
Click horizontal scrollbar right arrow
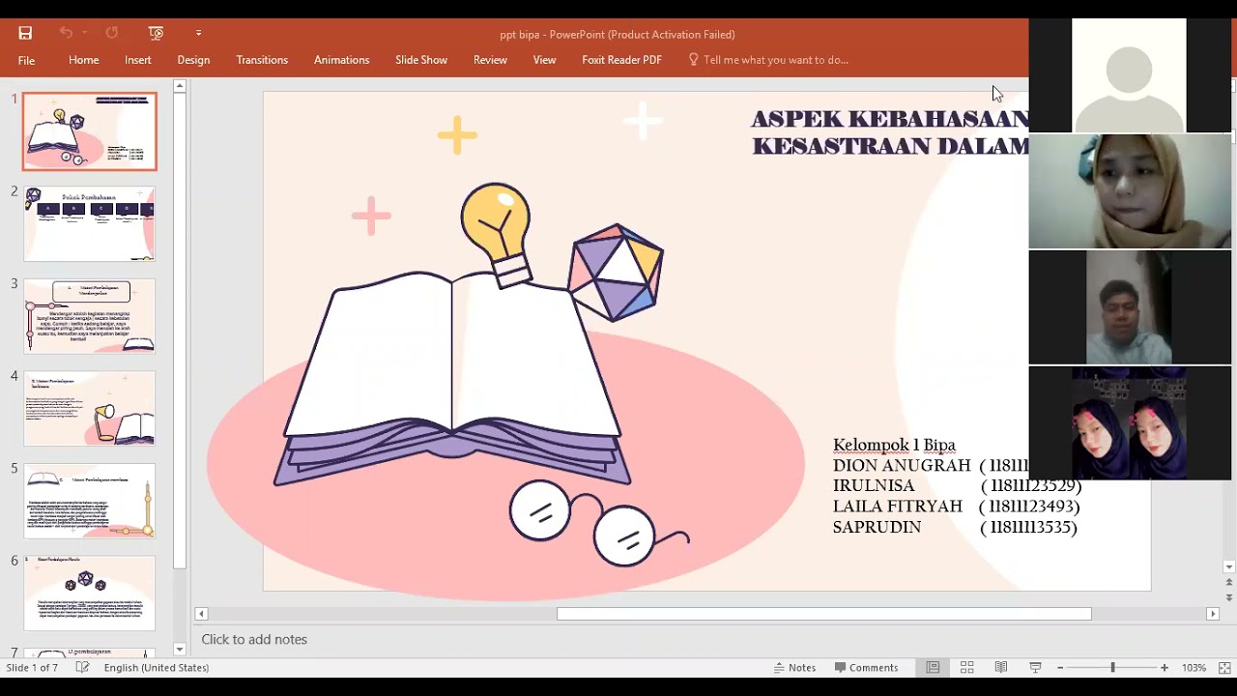[1212, 614]
